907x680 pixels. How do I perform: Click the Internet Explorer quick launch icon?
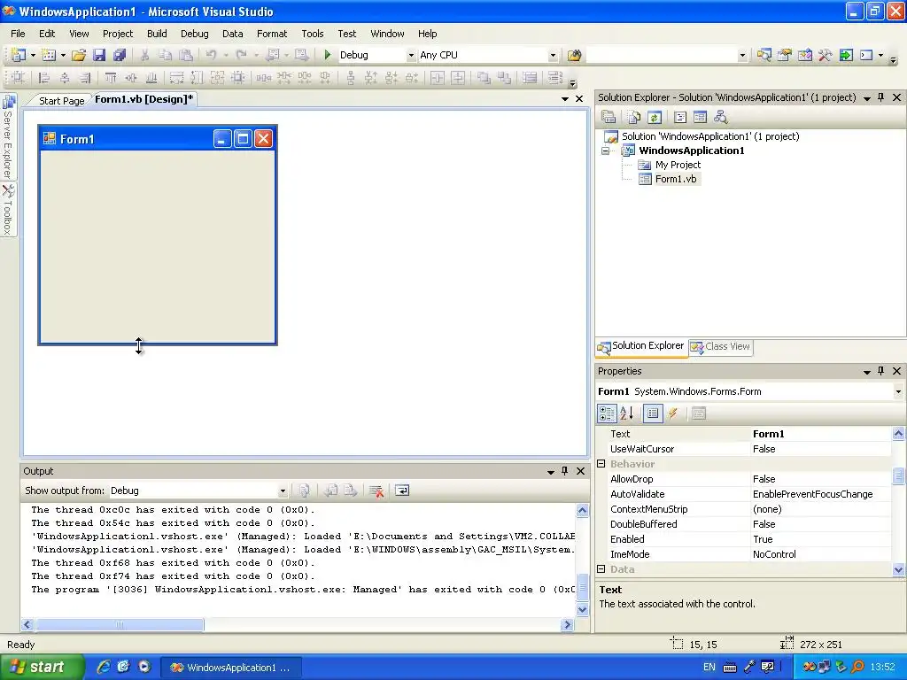click(103, 668)
